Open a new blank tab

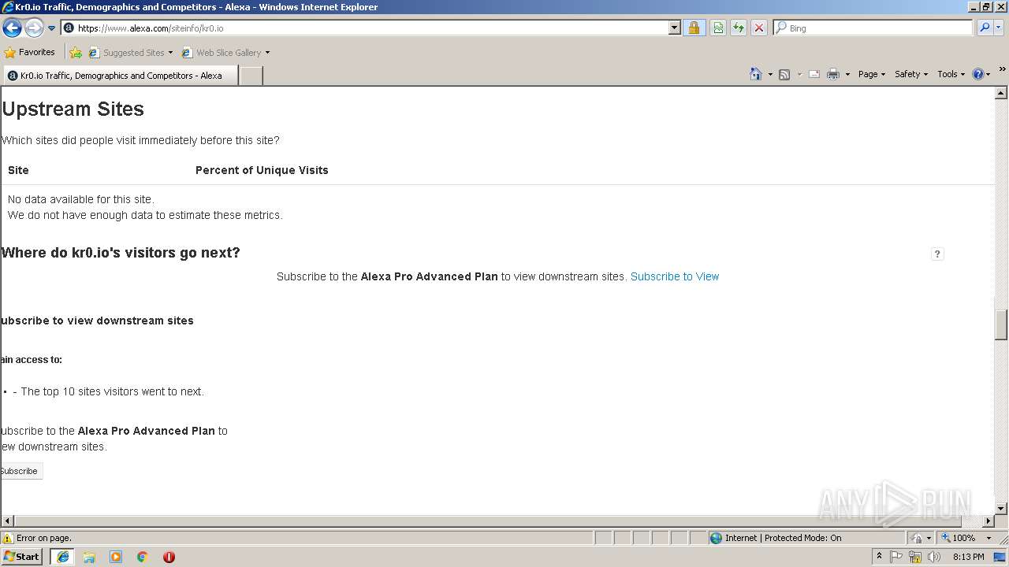pos(251,76)
